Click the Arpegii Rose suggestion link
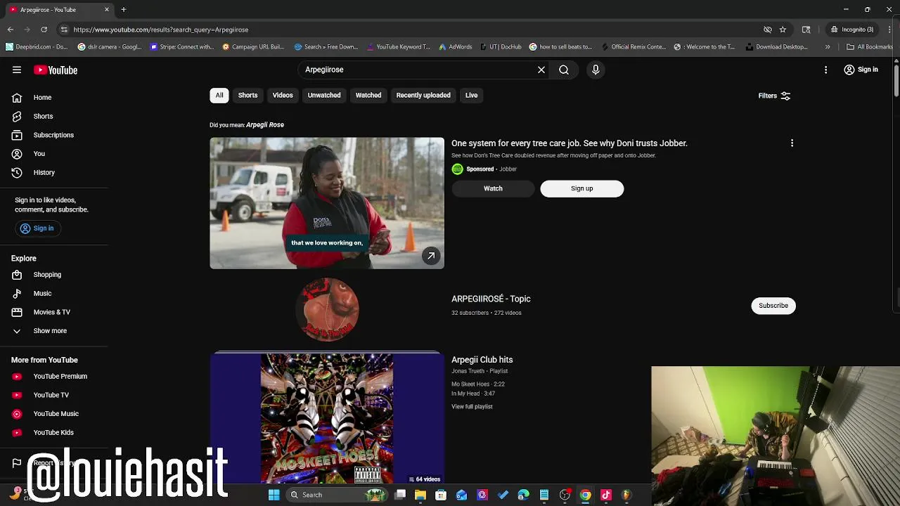900x506 pixels. pos(265,125)
